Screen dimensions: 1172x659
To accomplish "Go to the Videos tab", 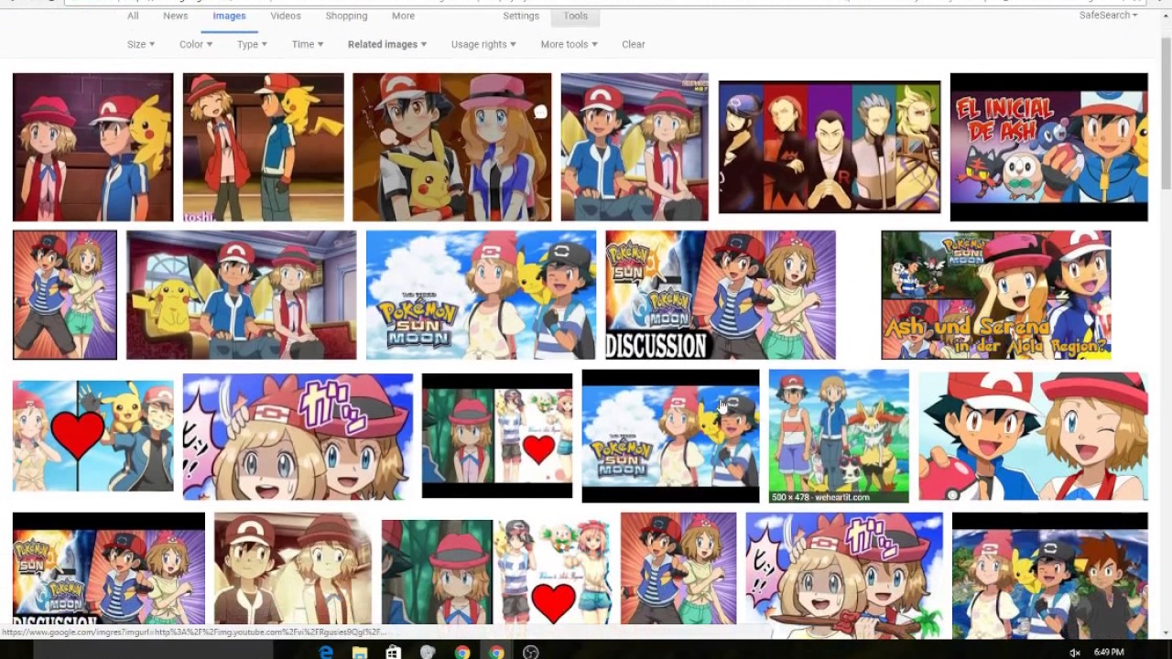I will (x=286, y=16).
